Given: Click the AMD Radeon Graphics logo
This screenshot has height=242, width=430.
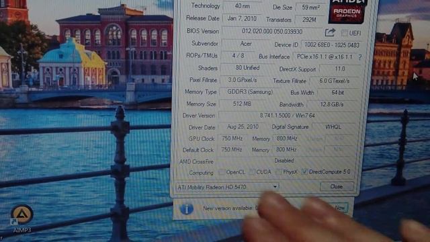Looking at the screenshot, I should tap(347, 11).
